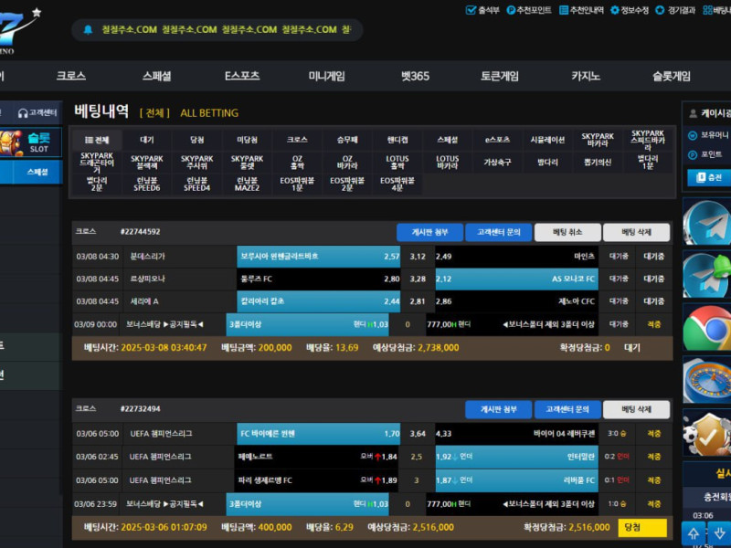This screenshot has width=731, height=548.
Task: Open the 고객센터 headset support link
Action: [x=38, y=112]
